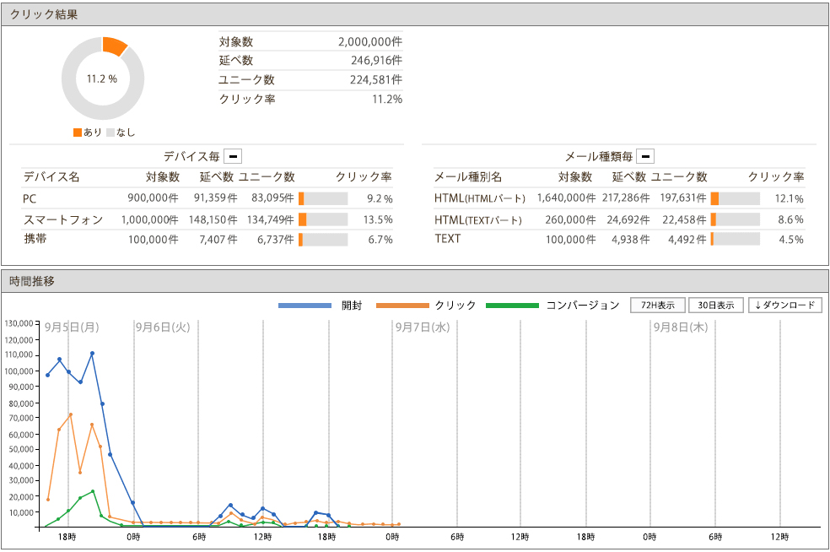Click the orange donut chart segment
This screenshot has height=552, width=830.
115,46
